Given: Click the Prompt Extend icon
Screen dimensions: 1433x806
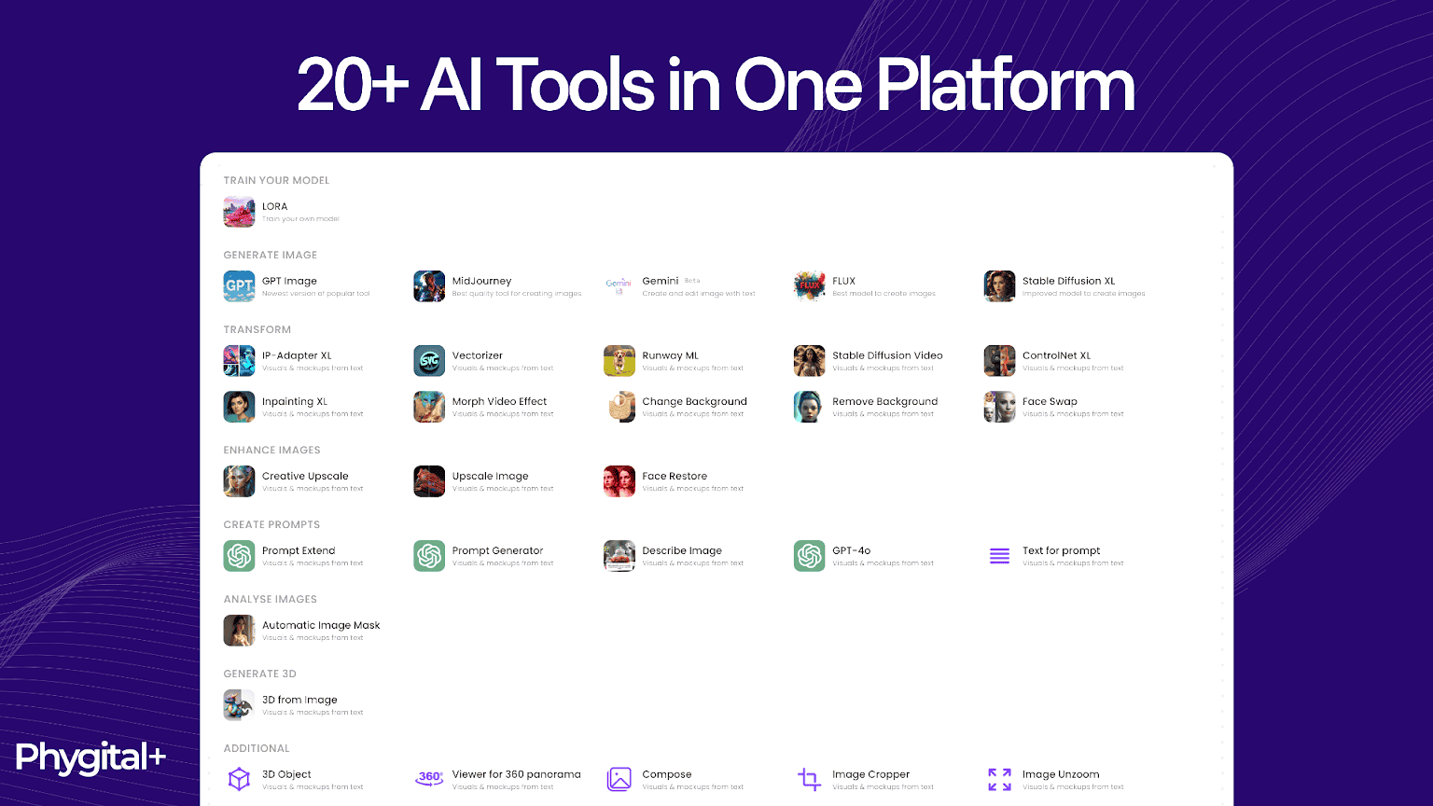Looking at the screenshot, I should tap(239, 556).
